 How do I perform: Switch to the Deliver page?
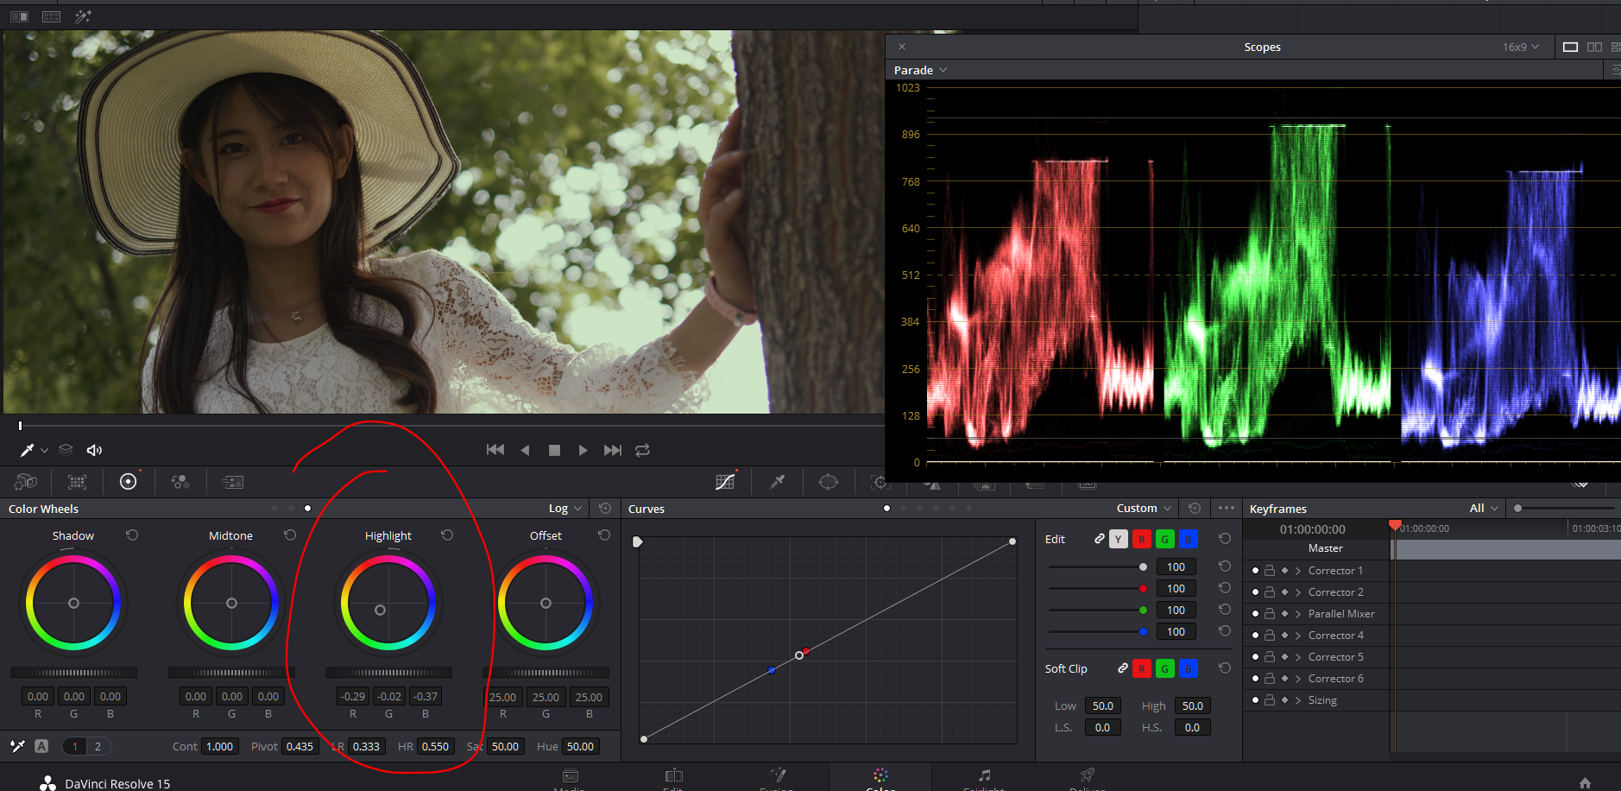(x=1088, y=779)
